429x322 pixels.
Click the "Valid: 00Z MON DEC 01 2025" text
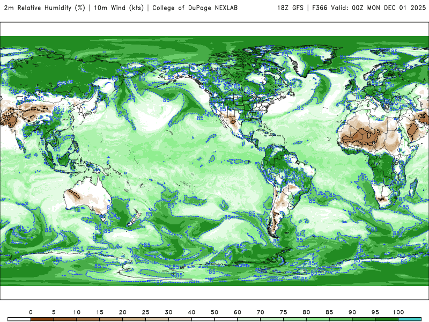tap(379, 8)
